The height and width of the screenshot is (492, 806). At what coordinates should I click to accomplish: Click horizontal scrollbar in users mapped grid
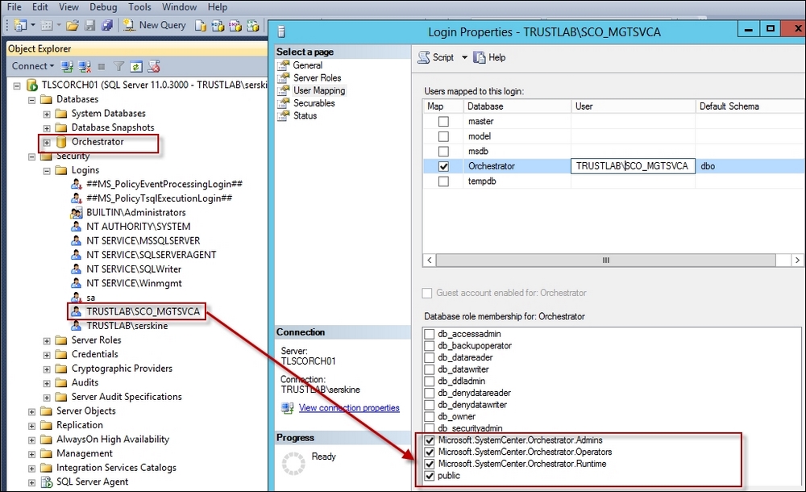click(x=606, y=261)
